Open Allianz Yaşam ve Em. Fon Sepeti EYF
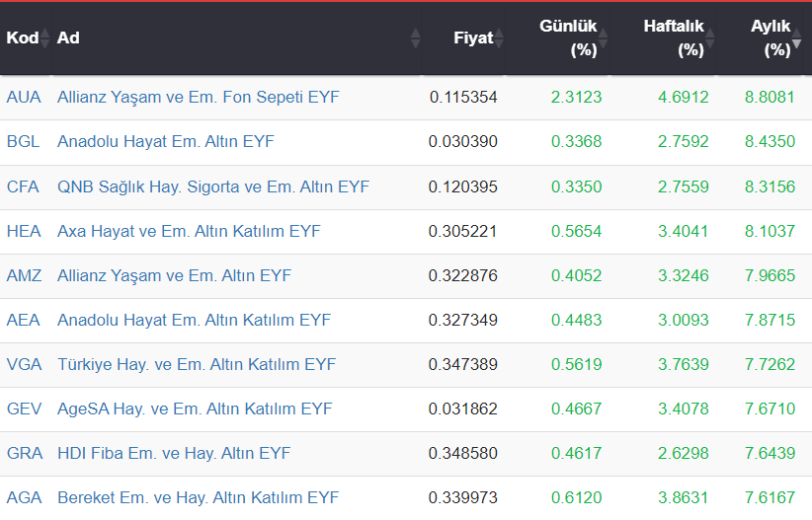 pyautogui.click(x=199, y=98)
